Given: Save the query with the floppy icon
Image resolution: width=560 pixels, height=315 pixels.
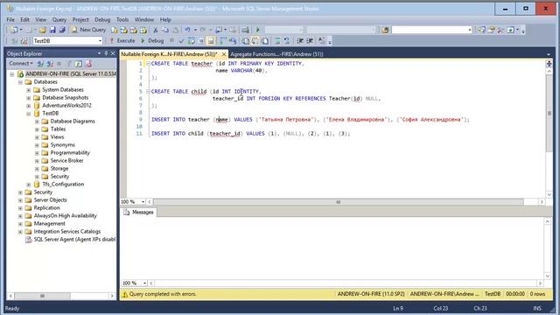Looking at the screenshot, I should point(52,30).
